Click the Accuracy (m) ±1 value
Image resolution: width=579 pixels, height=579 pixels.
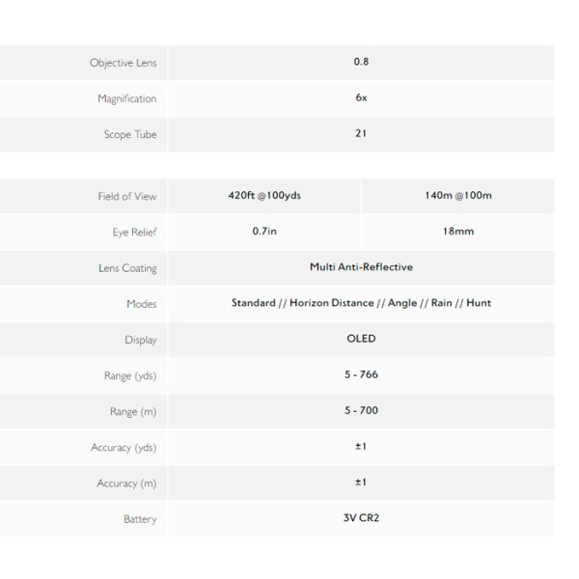point(361,482)
